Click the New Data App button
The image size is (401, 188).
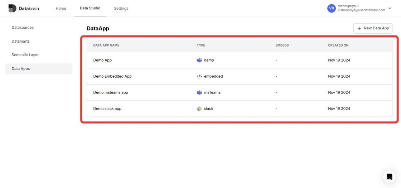tap(373, 28)
